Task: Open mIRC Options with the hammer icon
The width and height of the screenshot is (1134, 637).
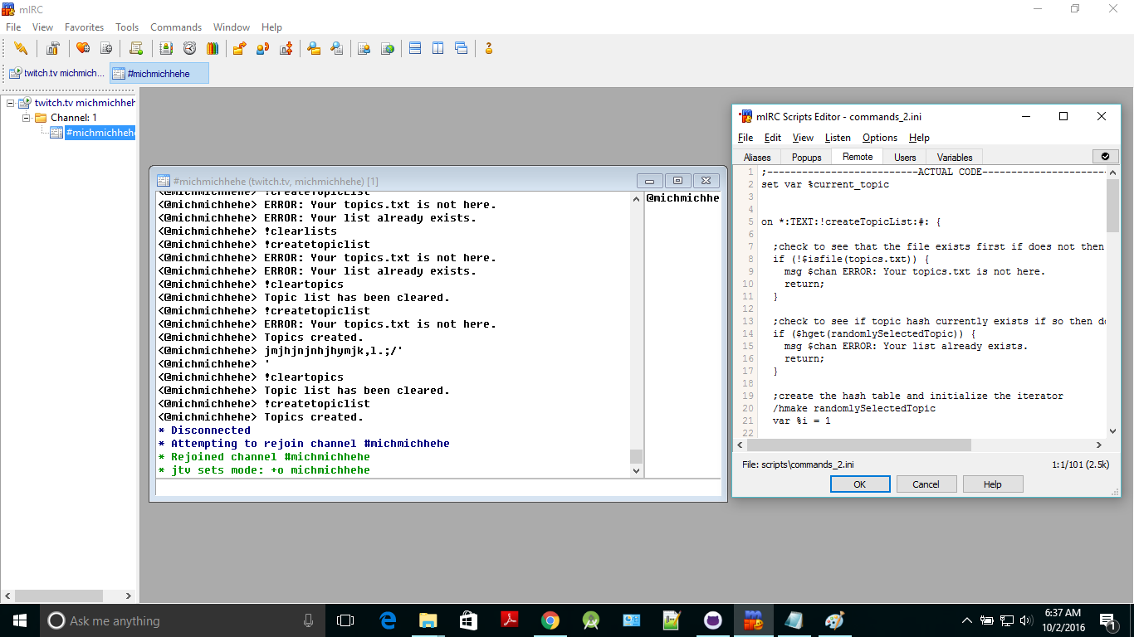Action: (52, 48)
